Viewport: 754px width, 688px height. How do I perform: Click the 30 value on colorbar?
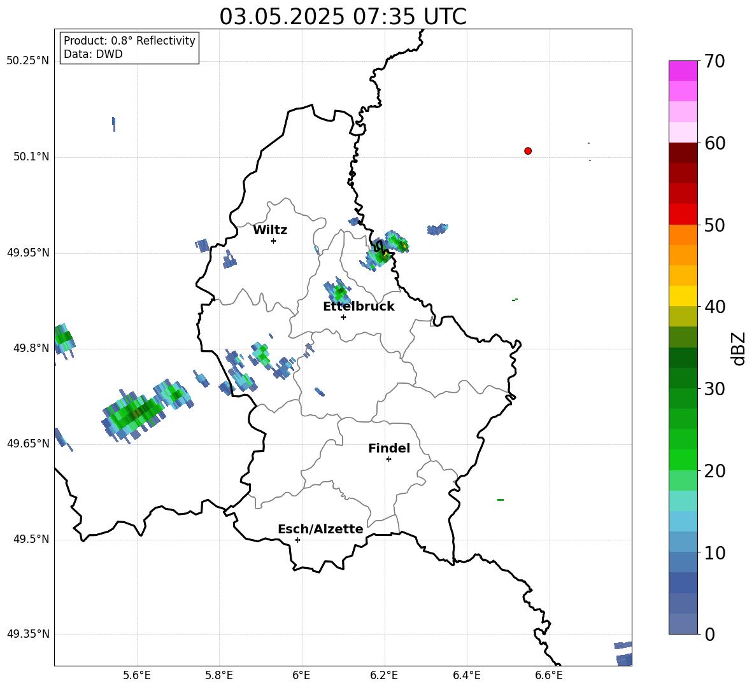[715, 389]
